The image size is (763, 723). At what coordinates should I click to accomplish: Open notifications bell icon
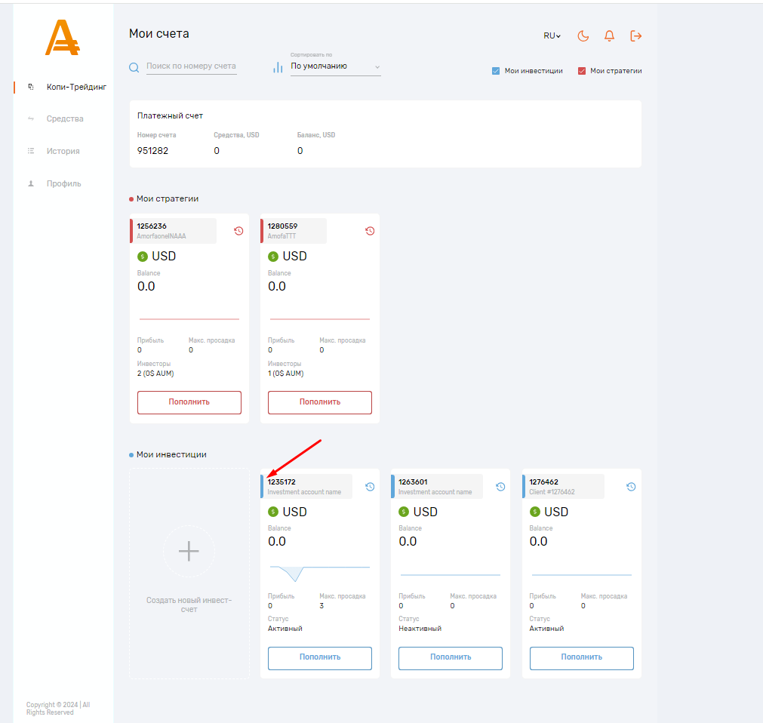coord(609,35)
